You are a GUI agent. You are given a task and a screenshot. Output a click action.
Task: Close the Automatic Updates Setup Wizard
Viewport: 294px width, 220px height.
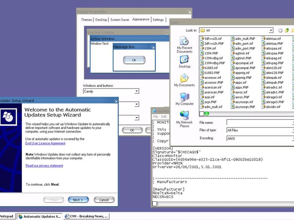tap(116, 101)
